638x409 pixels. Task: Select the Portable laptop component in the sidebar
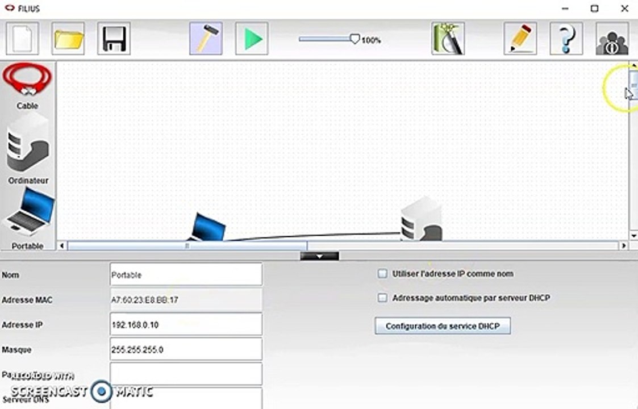point(28,219)
